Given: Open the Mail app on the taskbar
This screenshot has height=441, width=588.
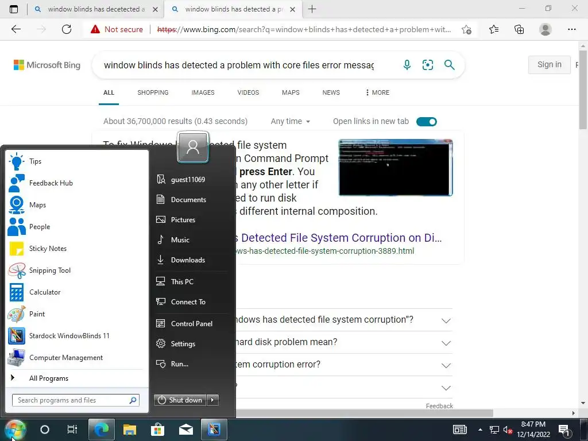Looking at the screenshot, I should tap(186, 430).
